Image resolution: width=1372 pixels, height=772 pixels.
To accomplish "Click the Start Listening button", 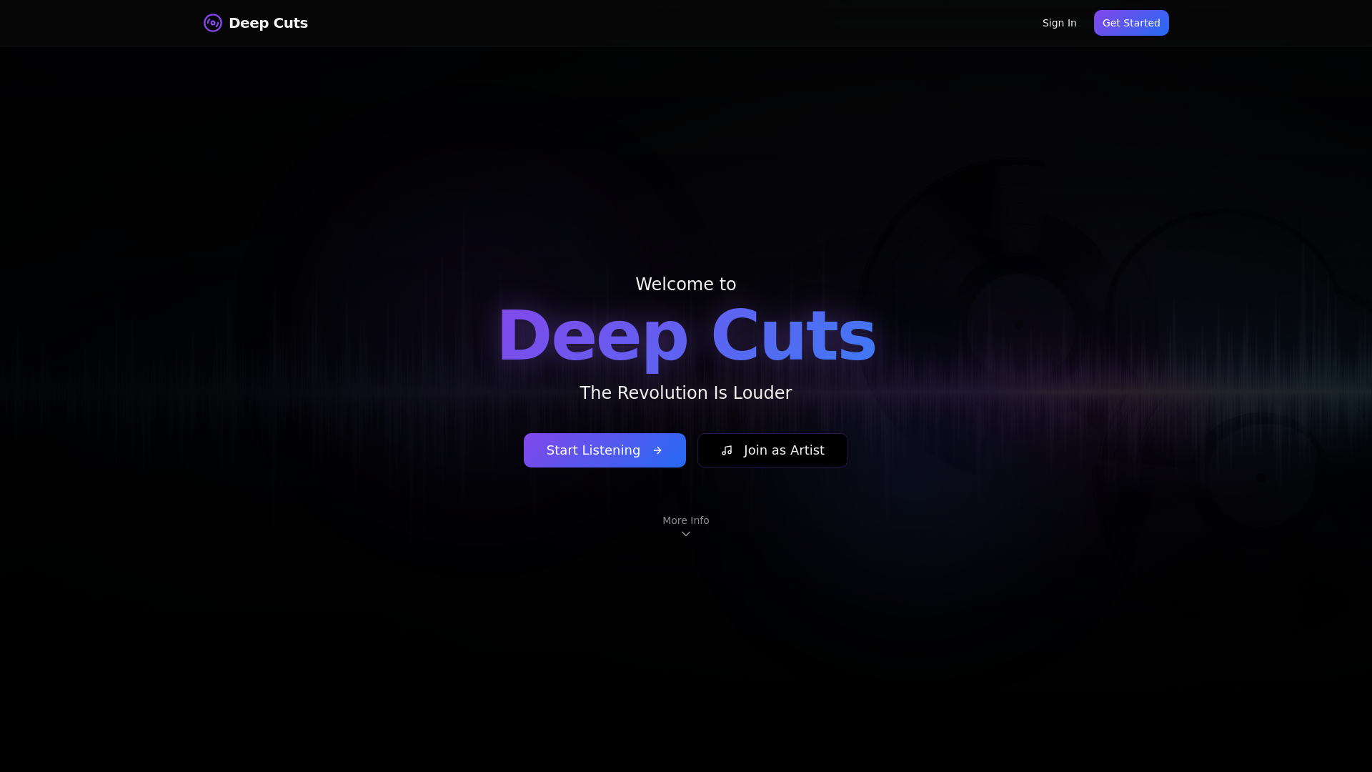I will pos(605,450).
